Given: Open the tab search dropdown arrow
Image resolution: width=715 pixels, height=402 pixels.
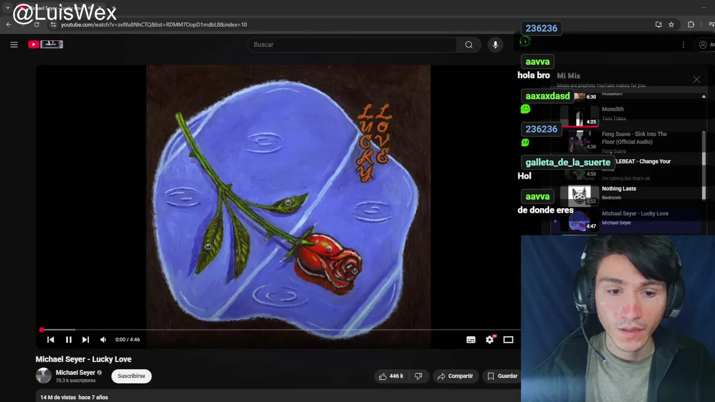Looking at the screenshot, I should pos(7,8).
